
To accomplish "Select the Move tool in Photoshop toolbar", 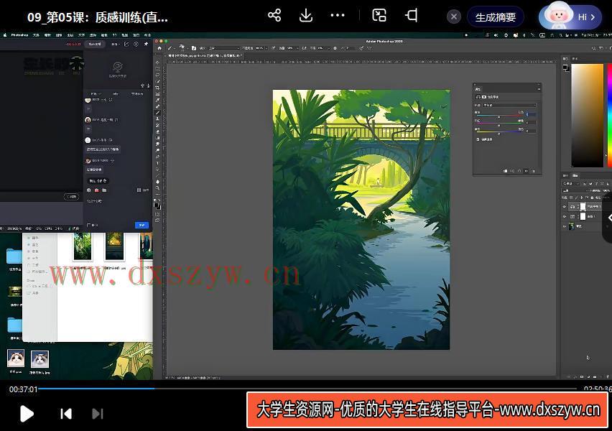I will tap(157, 62).
